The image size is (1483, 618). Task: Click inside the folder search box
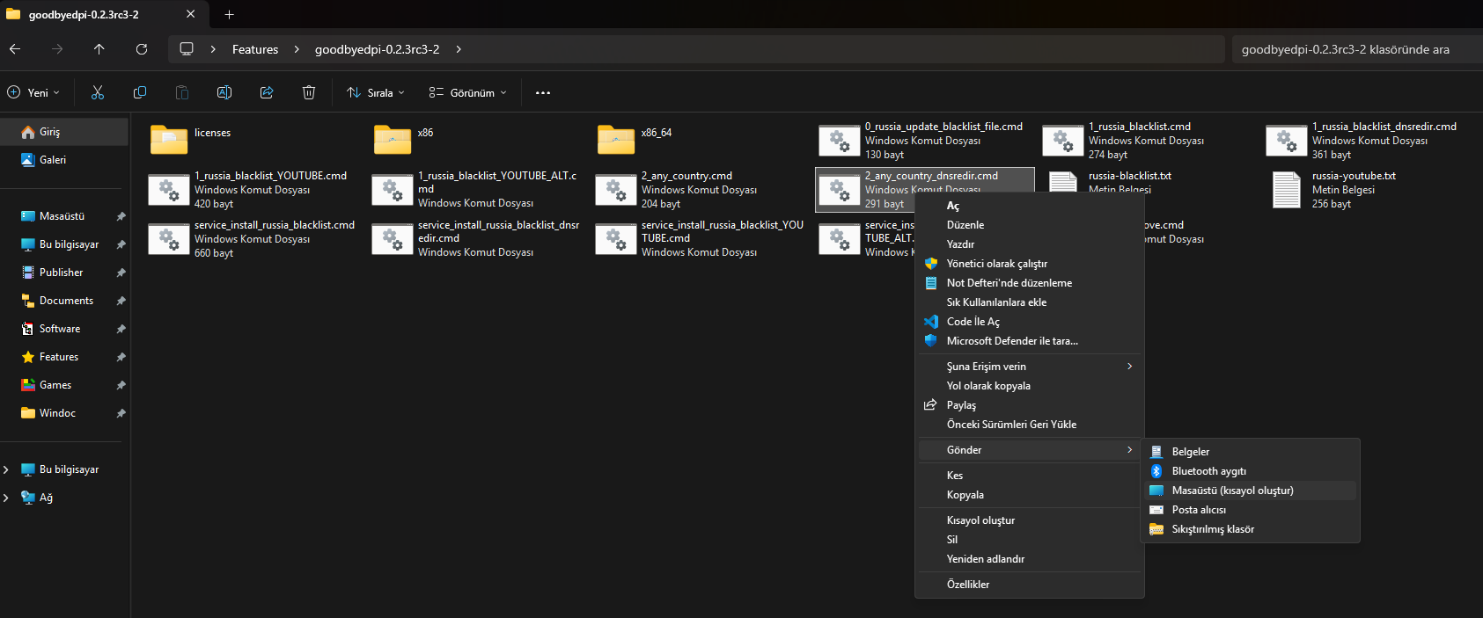[1355, 49]
